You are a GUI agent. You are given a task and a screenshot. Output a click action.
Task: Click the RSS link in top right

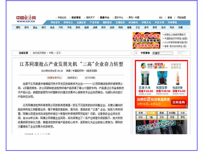pos(160,17)
